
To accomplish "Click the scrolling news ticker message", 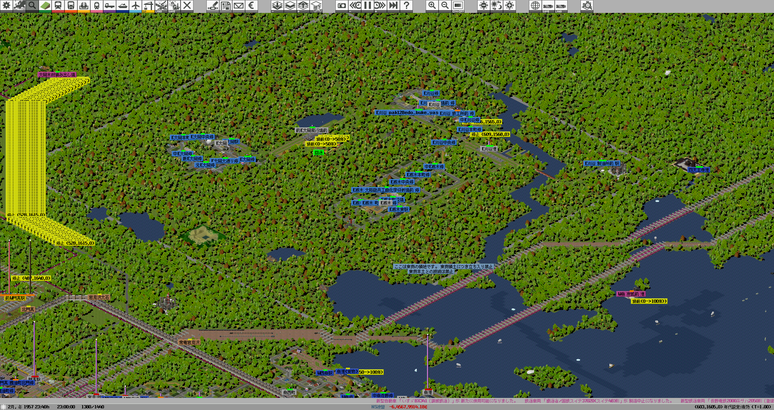I will click(574, 401).
